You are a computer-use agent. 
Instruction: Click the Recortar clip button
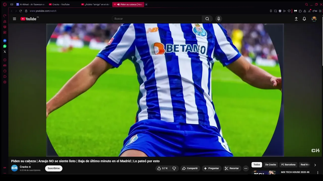[x=232, y=168]
